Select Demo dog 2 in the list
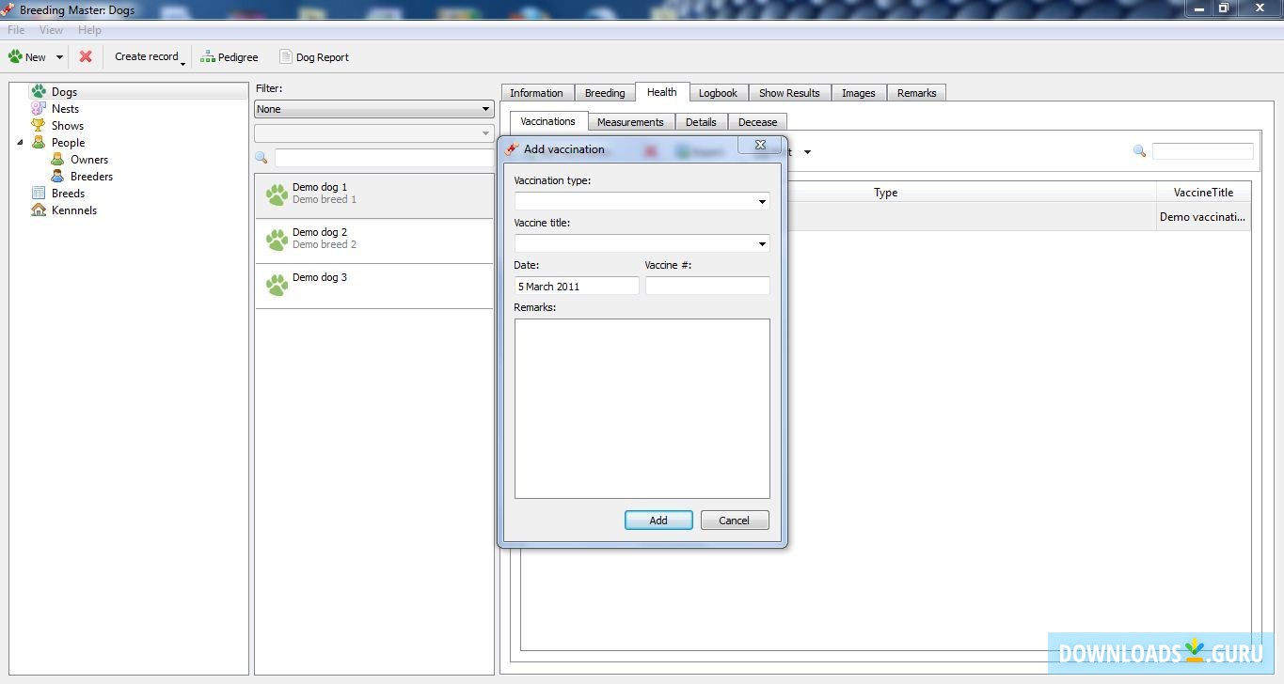Screen dimensions: 1284x684 pyautogui.click(x=374, y=241)
